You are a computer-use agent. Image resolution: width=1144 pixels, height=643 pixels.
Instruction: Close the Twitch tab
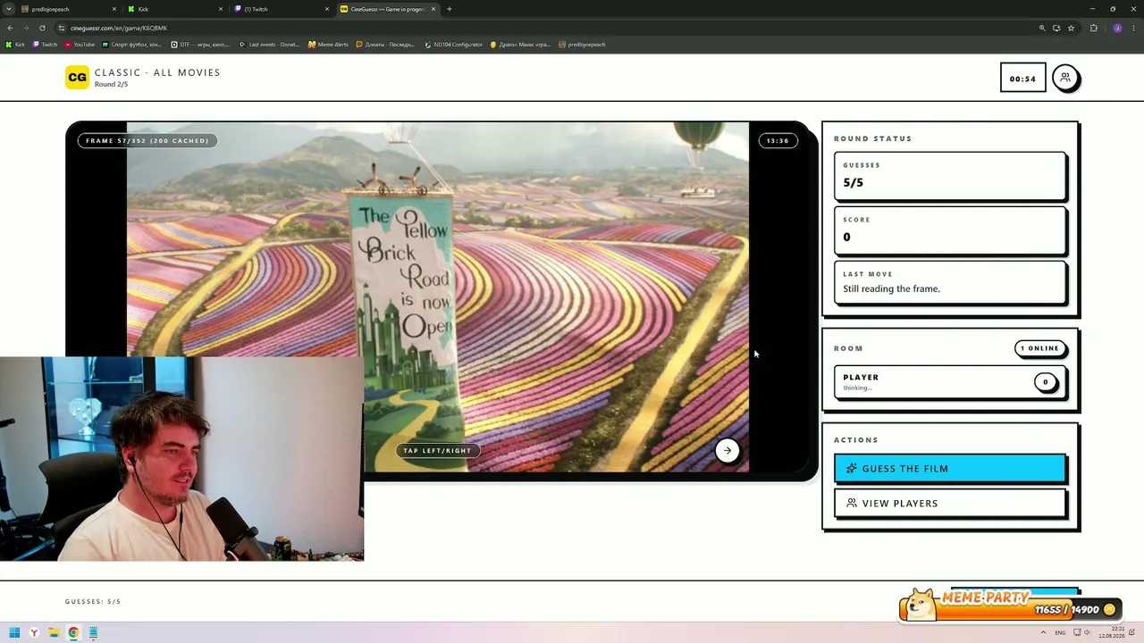click(x=326, y=9)
